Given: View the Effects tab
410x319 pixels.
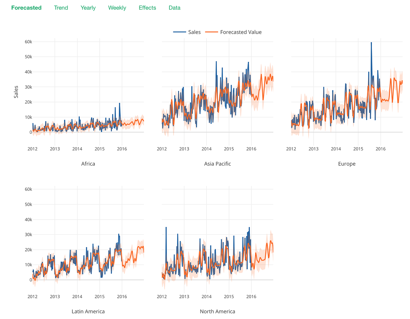Looking at the screenshot, I should (147, 8).
